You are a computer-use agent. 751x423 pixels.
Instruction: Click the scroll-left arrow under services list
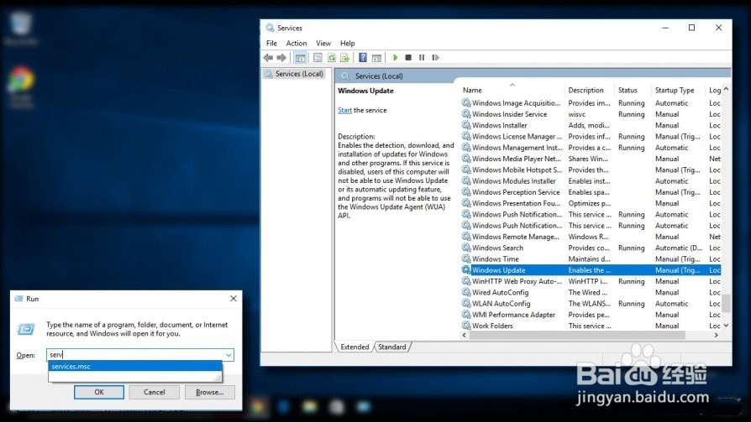tap(464, 336)
